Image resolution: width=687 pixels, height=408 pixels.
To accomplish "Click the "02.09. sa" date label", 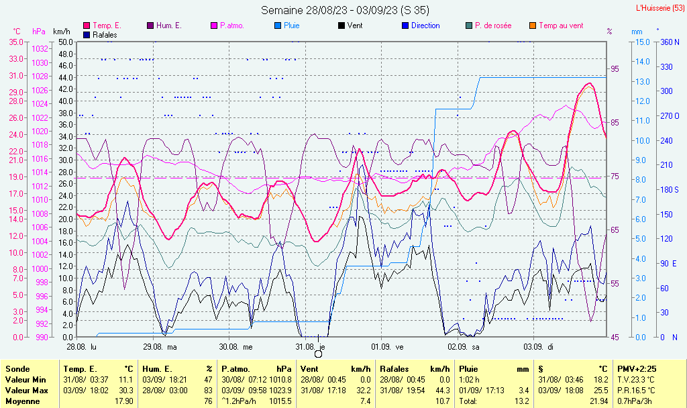I will coord(464,347).
